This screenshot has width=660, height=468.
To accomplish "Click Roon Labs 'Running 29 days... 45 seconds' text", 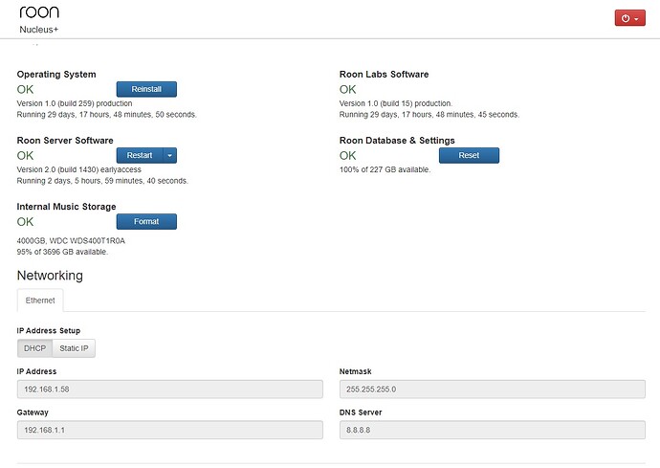I will click(x=429, y=115).
